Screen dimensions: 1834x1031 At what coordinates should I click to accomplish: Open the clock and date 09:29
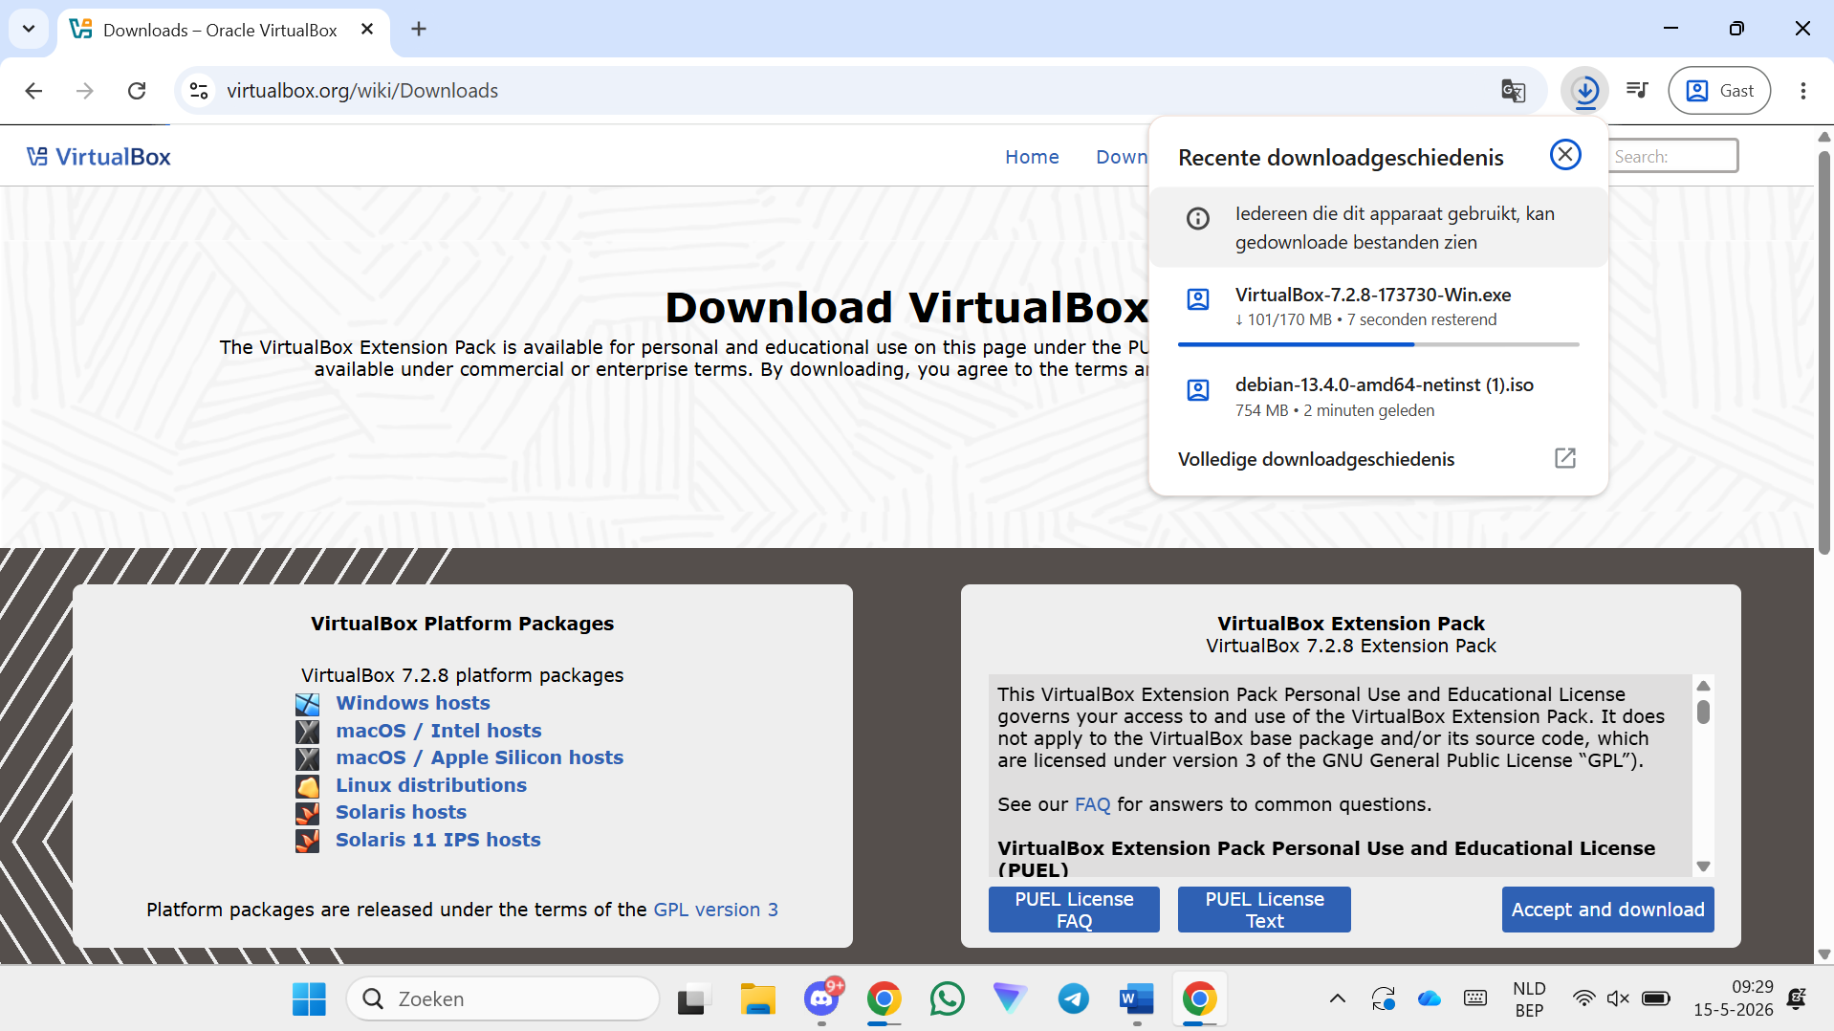[1733, 998]
